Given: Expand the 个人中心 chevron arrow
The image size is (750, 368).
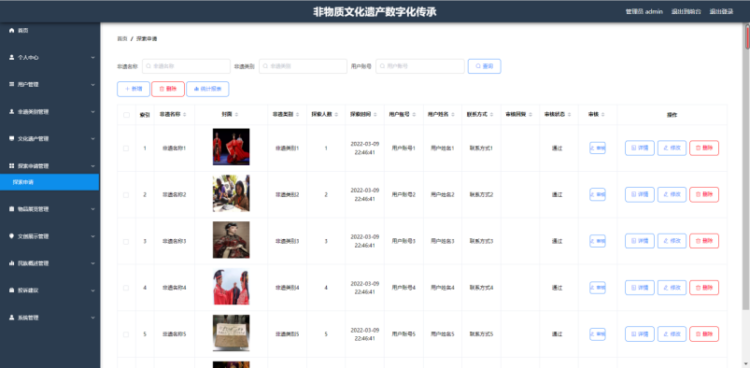Looking at the screenshot, I should [x=92, y=57].
